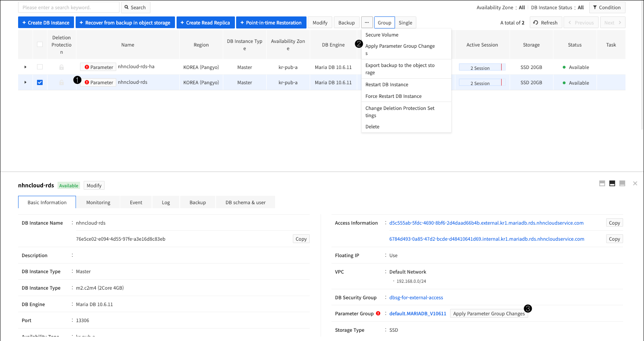Open the Backup tab in detail panel
Viewport: 644px width, 341px height.
coord(198,202)
